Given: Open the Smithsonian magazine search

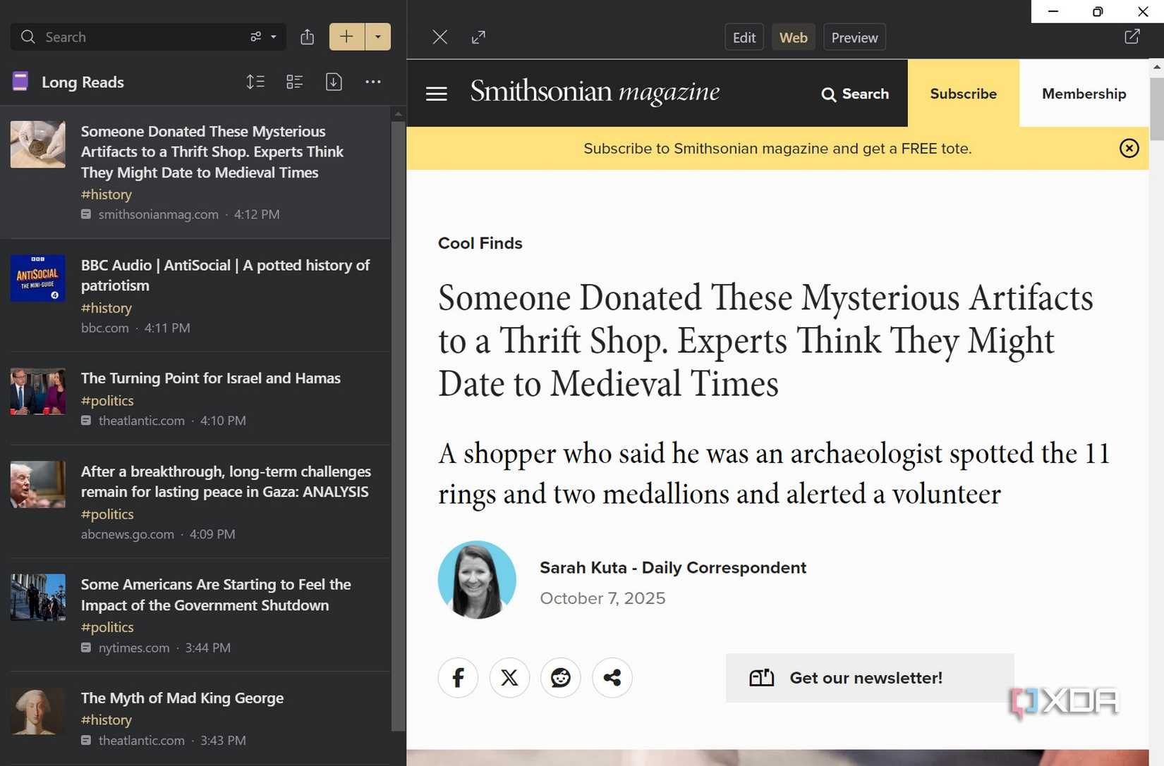Looking at the screenshot, I should tap(854, 94).
